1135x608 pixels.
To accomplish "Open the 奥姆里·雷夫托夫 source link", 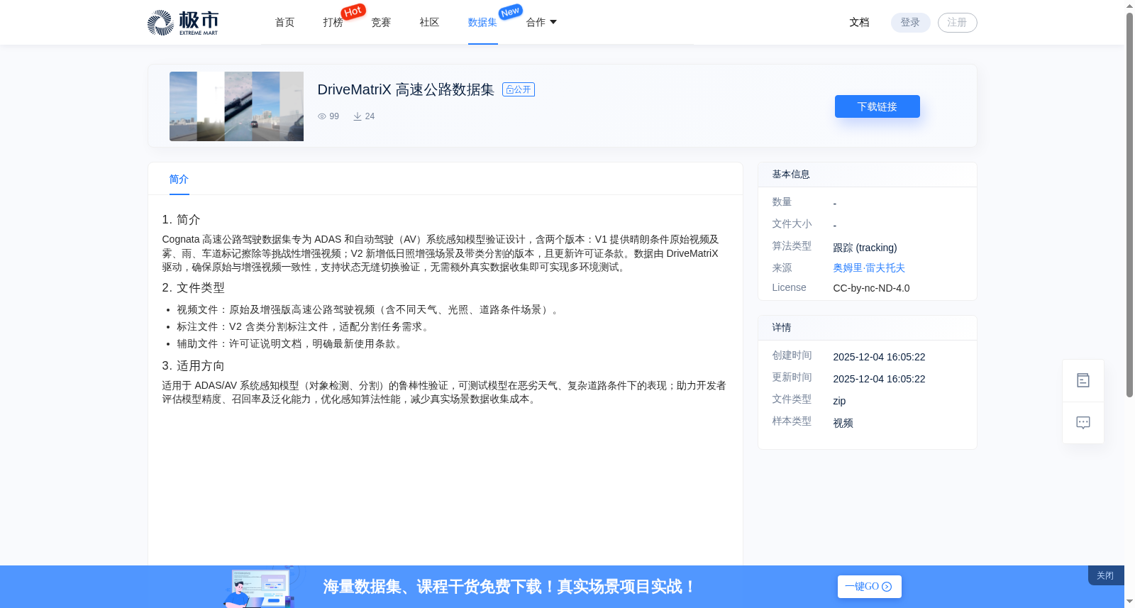I will coord(869,268).
